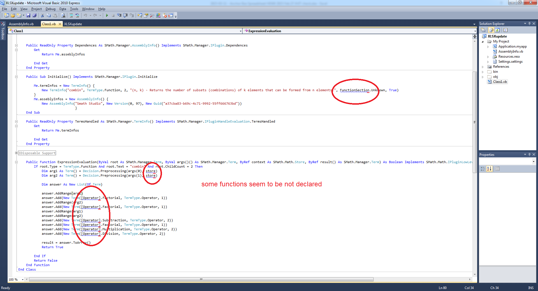The image size is (538, 291).
Task: Click the Cut scissors icon
Action: pyautogui.click(x=42, y=16)
